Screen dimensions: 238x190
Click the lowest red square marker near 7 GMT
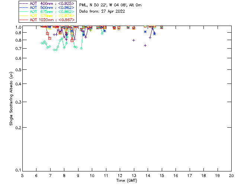[49, 38]
